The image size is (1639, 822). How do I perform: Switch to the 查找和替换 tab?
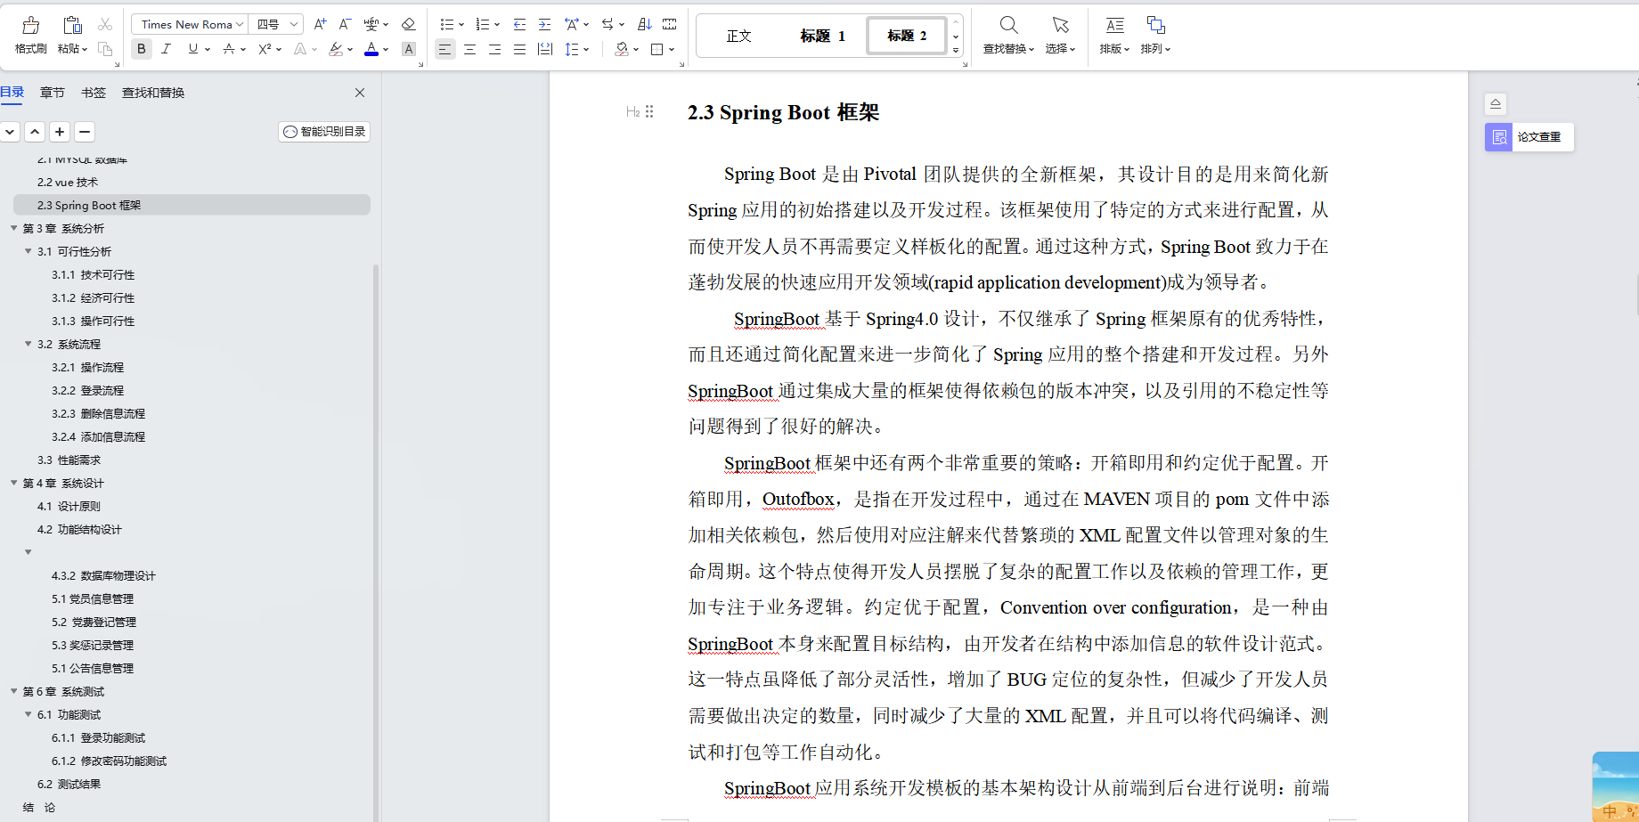(153, 93)
